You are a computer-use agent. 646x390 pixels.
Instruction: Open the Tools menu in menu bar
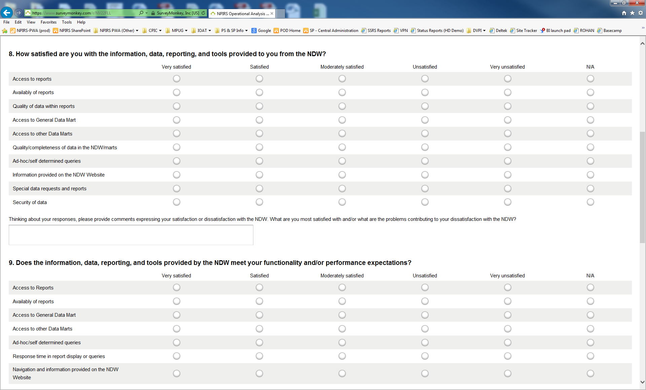67,22
